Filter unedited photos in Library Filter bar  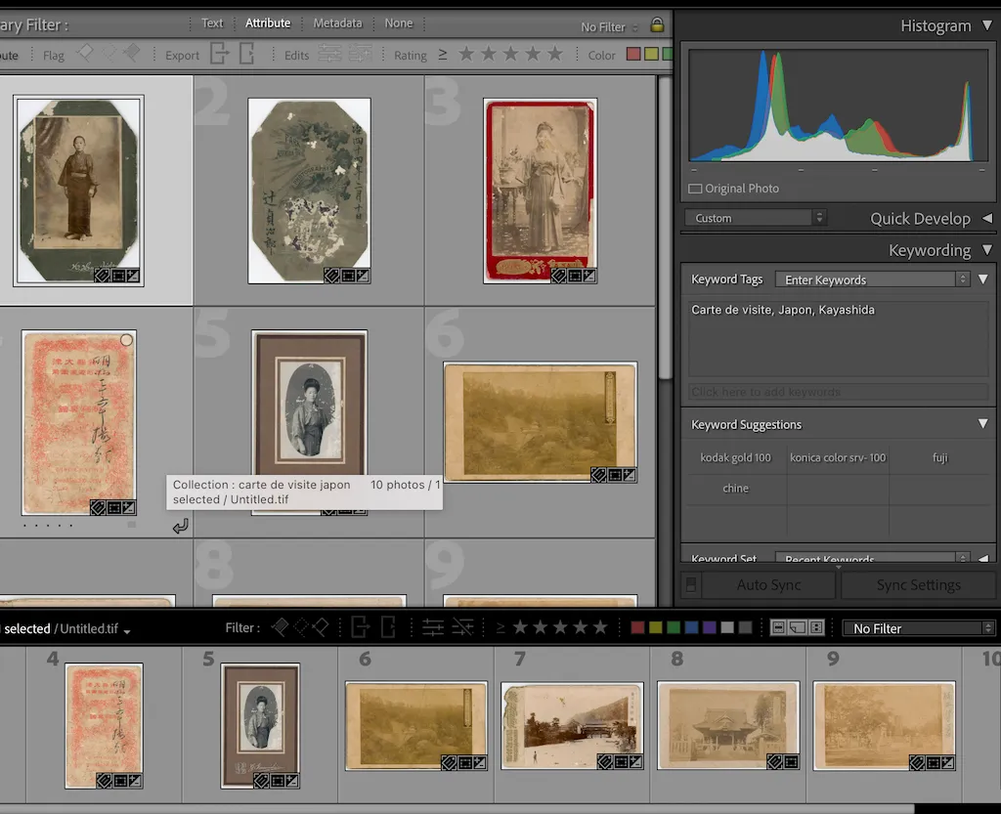click(x=360, y=54)
